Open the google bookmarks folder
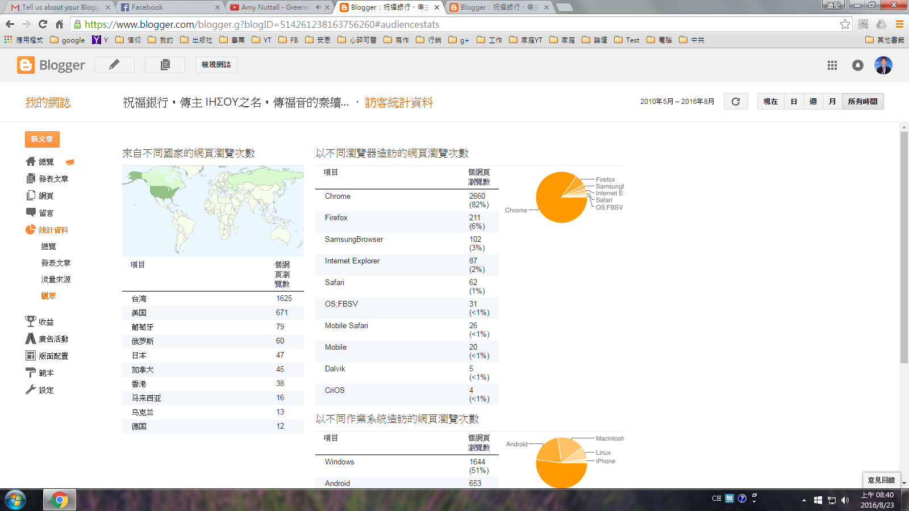 [68, 40]
